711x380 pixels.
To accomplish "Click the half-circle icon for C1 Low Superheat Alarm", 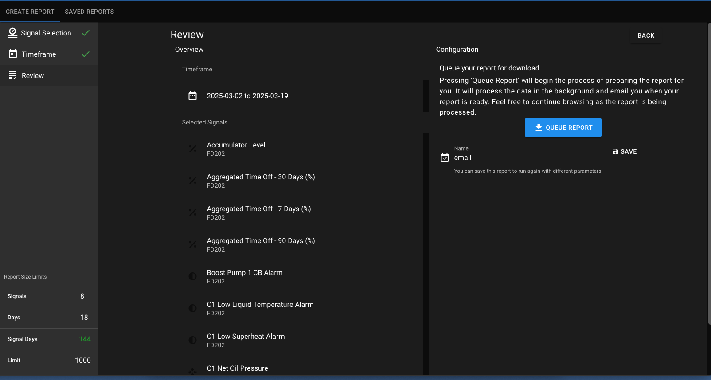I will [192, 340].
